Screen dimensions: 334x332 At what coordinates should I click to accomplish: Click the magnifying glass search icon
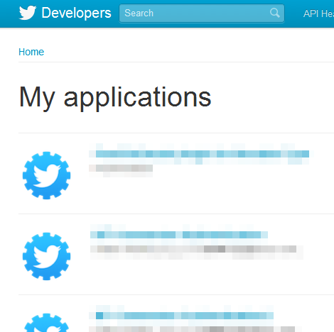pyautogui.click(x=275, y=13)
